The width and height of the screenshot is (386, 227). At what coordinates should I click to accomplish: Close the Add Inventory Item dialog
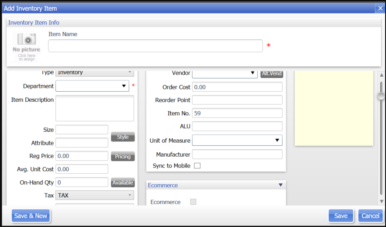click(380, 8)
